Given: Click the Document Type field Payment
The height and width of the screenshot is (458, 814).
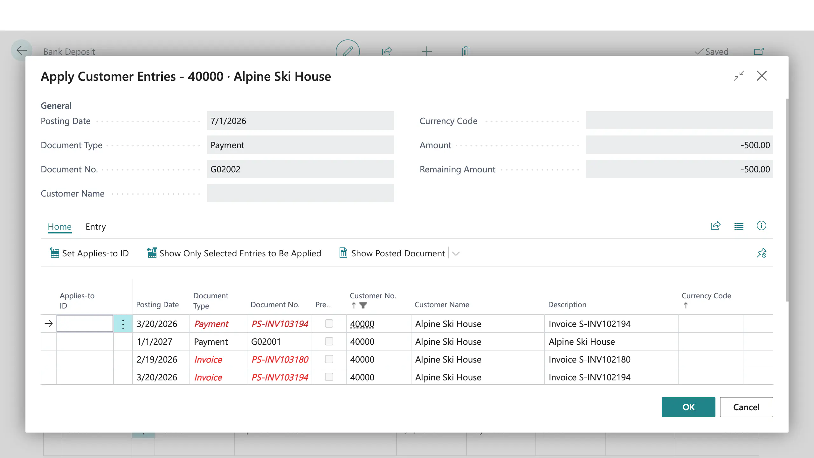Looking at the screenshot, I should 300,145.
